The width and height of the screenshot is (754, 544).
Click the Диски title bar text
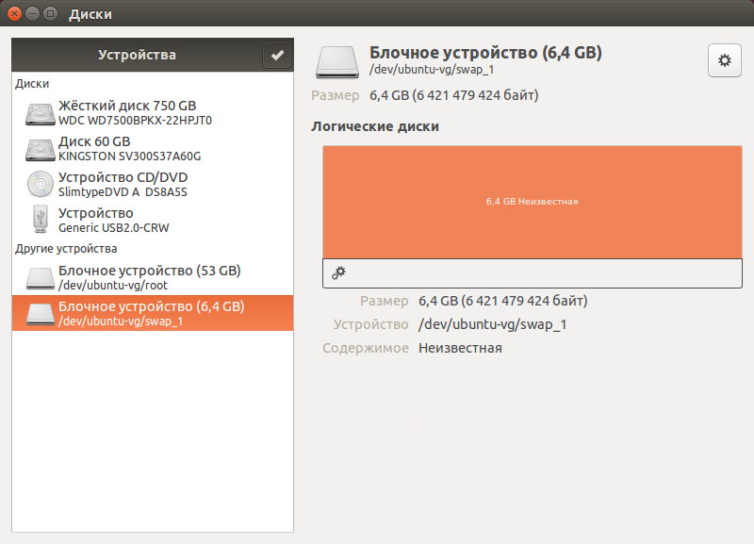90,14
